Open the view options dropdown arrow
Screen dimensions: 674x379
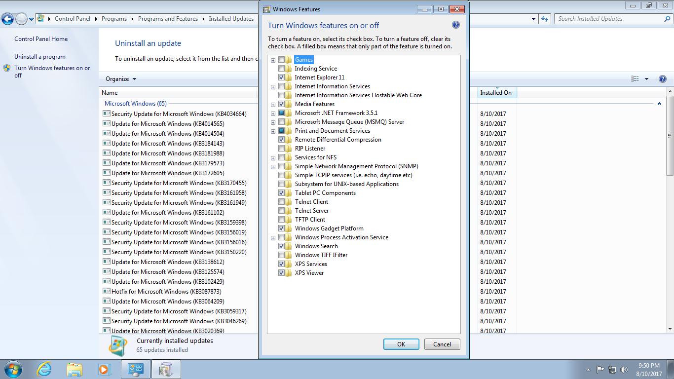pyautogui.click(x=646, y=79)
